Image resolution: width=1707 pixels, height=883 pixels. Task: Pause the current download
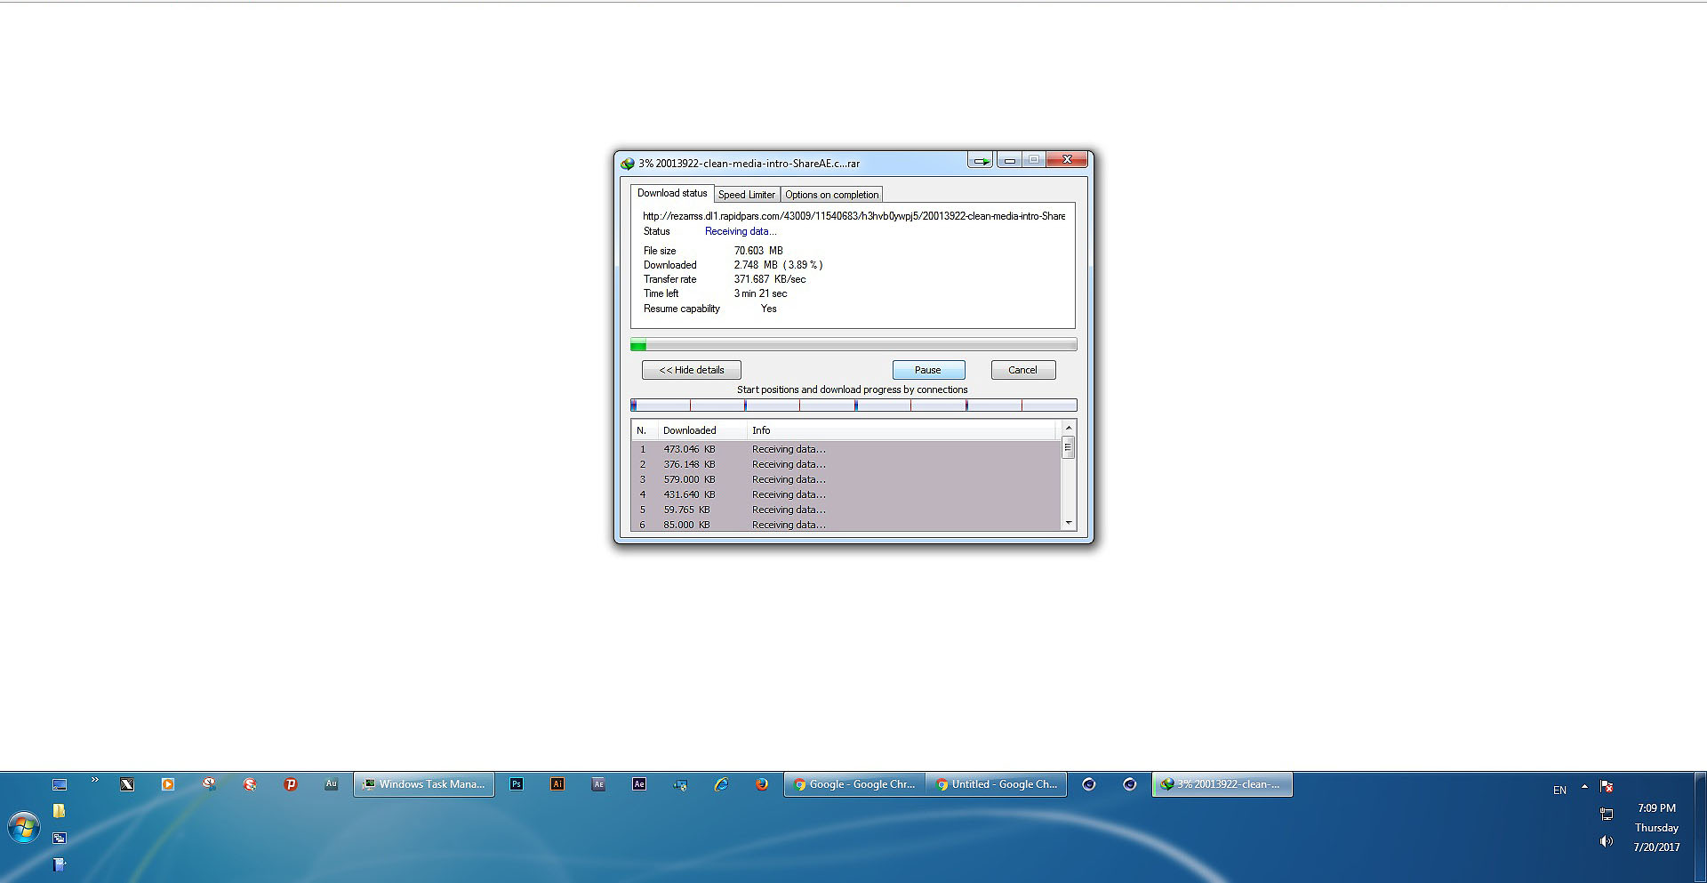(928, 370)
